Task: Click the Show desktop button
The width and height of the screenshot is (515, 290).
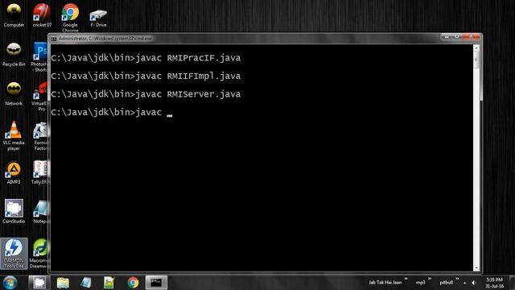Action: (512, 283)
